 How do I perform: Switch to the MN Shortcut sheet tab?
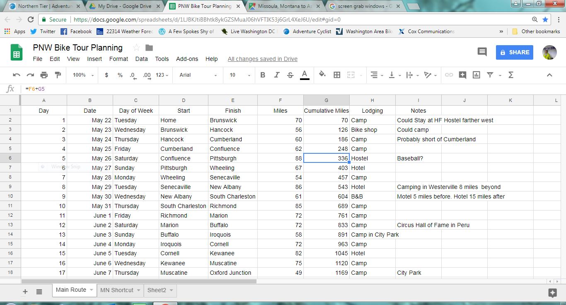coord(117,290)
